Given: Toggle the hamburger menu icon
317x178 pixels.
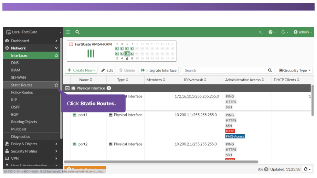Looking at the screenshot, I should pyautogui.click(x=68, y=32).
